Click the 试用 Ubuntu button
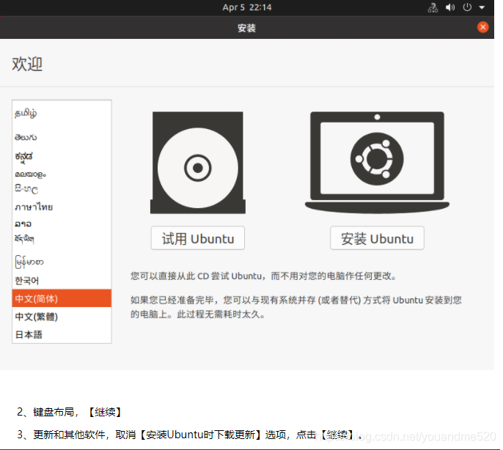 [x=198, y=238]
